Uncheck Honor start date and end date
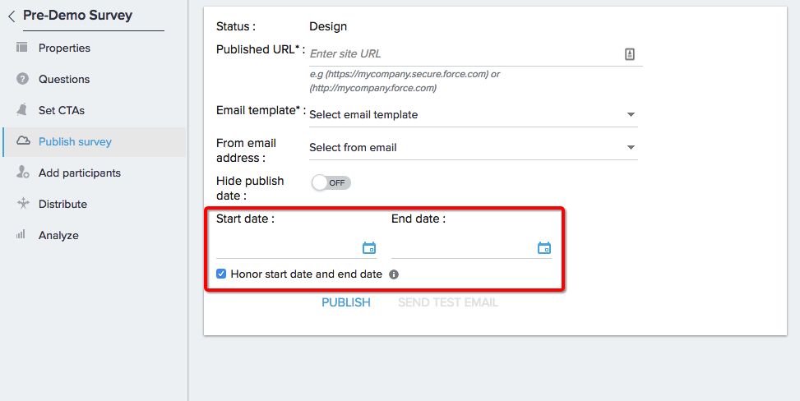Screen dimensions: 800x401 tap(221, 274)
